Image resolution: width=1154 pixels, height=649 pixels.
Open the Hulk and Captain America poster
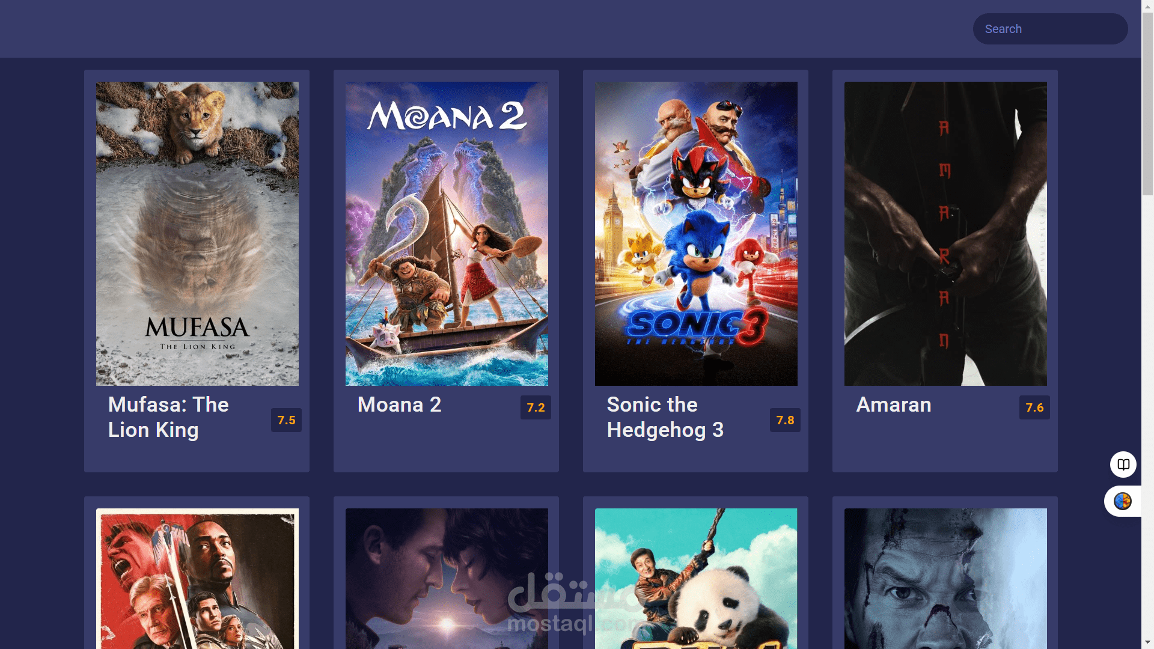[x=197, y=579]
